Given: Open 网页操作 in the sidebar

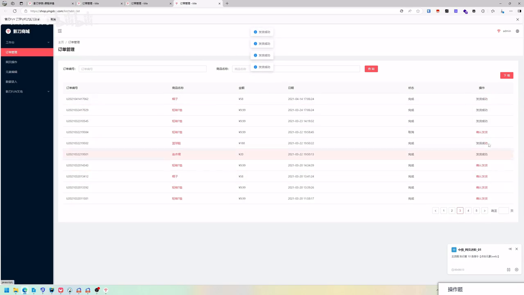Looking at the screenshot, I should (27, 62).
